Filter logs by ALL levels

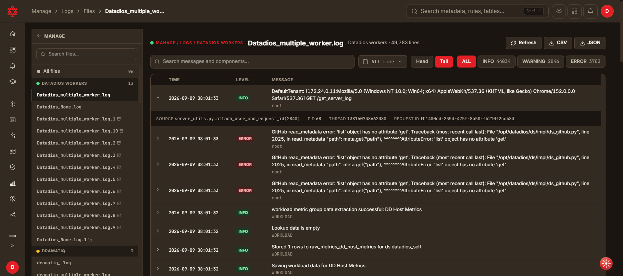click(466, 61)
